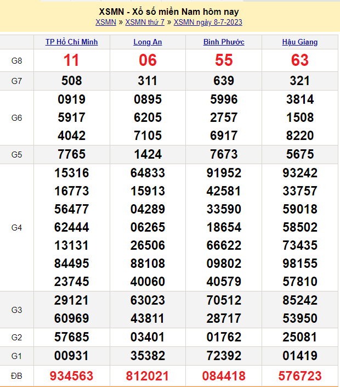This screenshot has width=340, height=387.
Task: Click special prize number 934563
Action: pyautogui.click(x=72, y=376)
